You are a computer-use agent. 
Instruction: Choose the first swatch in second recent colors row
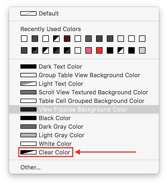click(x=24, y=50)
